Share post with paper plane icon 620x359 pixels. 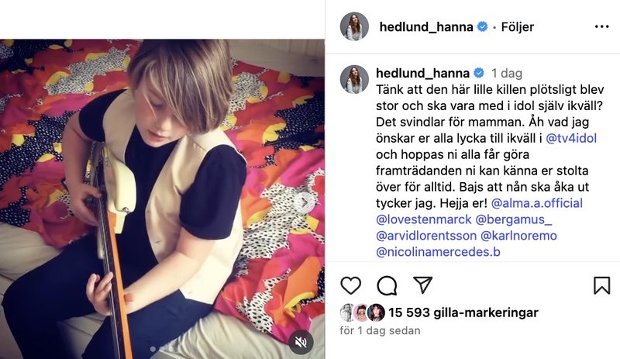(x=422, y=285)
